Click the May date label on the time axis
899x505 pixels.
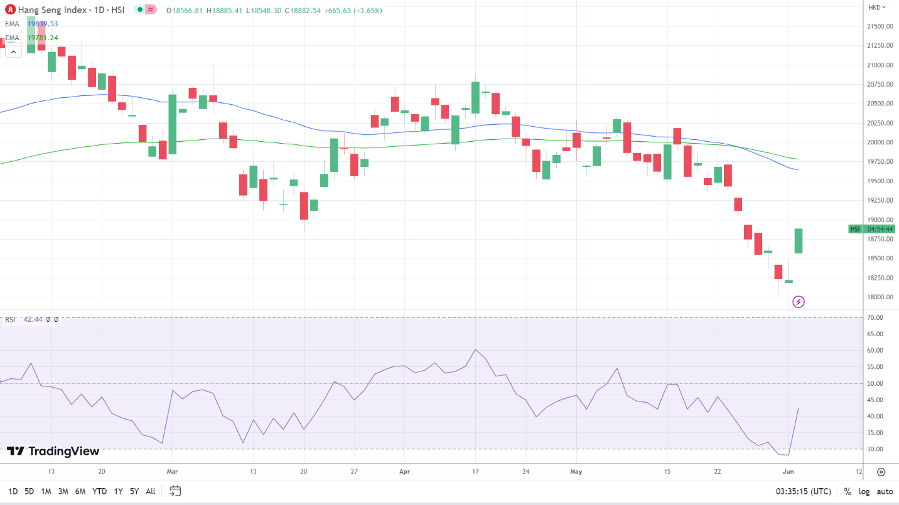(575, 471)
